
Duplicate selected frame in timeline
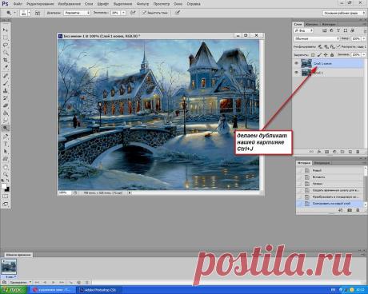click(79, 282)
